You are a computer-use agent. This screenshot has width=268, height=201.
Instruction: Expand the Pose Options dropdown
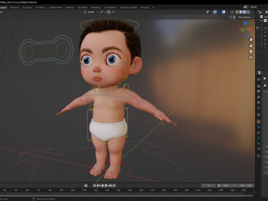coord(246,17)
